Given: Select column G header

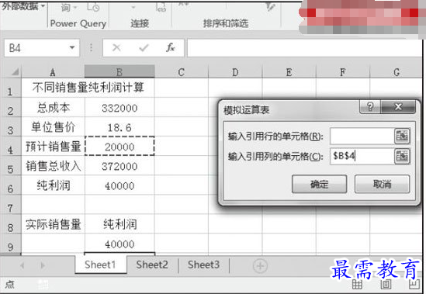Looking at the screenshot, I should [x=396, y=72].
